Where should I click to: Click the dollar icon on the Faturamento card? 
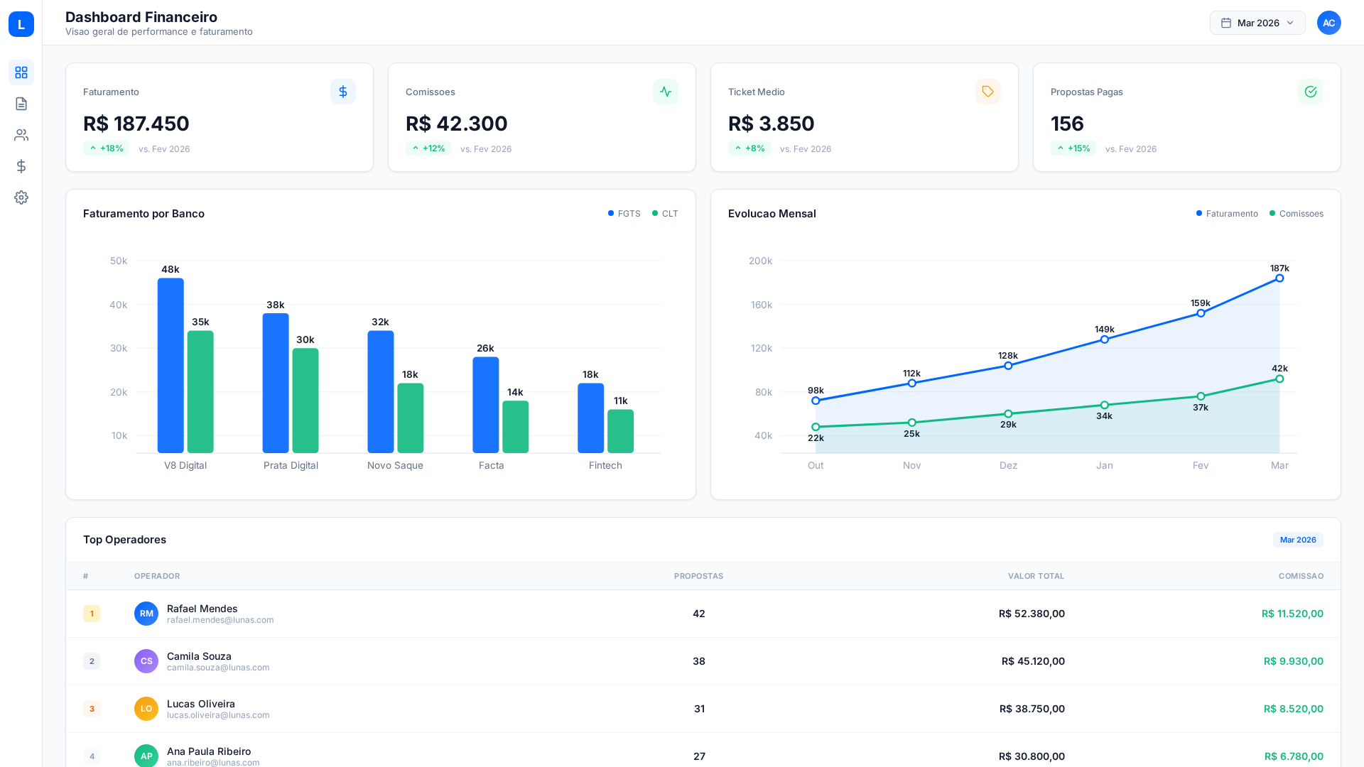pos(343,92)
